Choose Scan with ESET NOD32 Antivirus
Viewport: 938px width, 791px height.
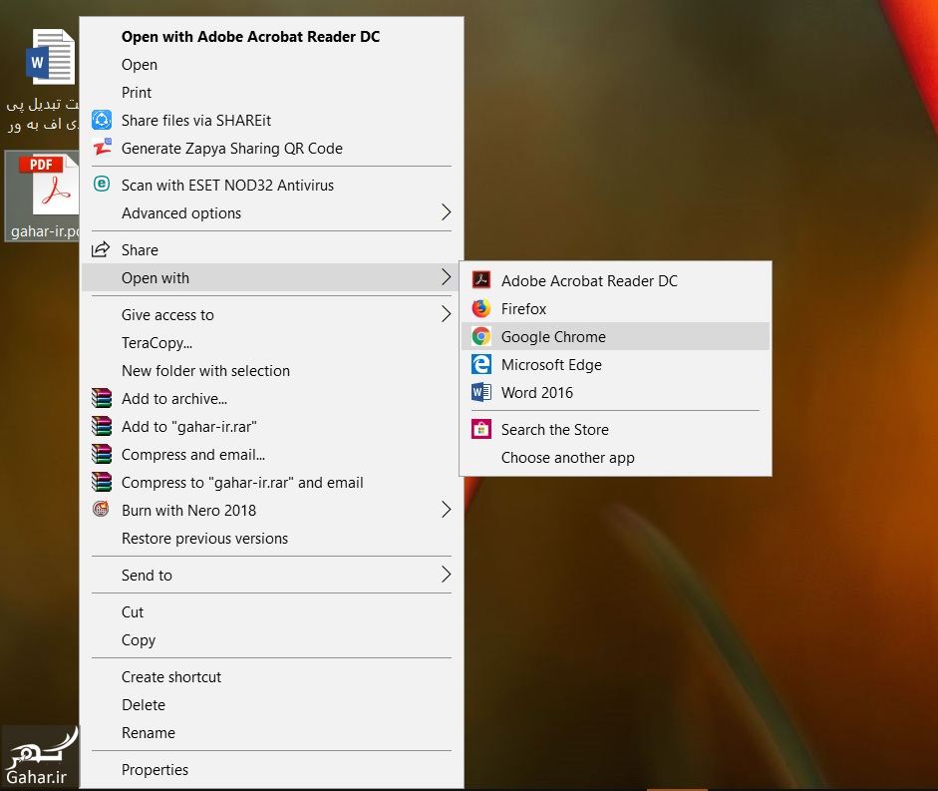[271, 185]
